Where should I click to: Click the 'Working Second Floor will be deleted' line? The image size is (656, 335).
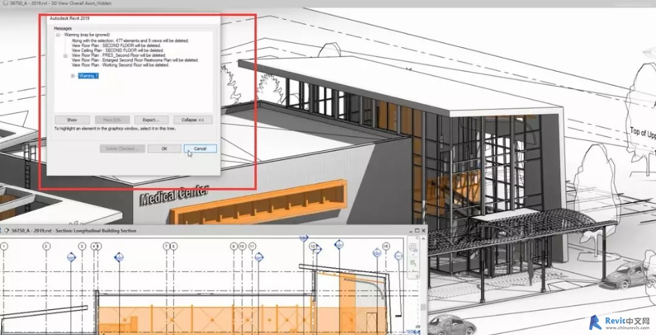pos(120,66)
